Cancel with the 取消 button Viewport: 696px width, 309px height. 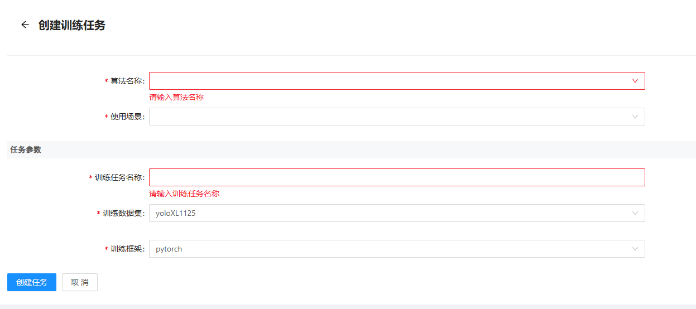point(80,282)
